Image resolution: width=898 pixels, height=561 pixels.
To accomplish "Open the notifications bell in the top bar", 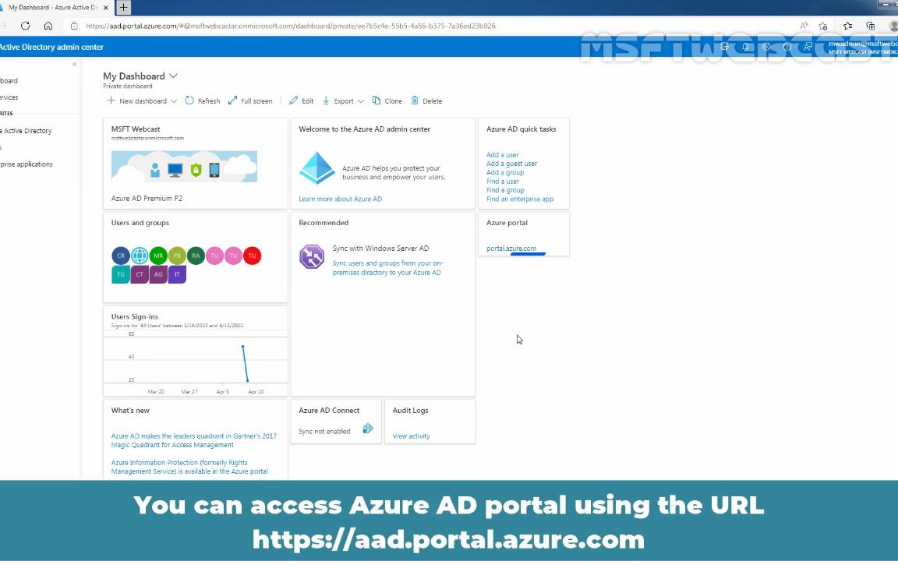I will [745, 47].
